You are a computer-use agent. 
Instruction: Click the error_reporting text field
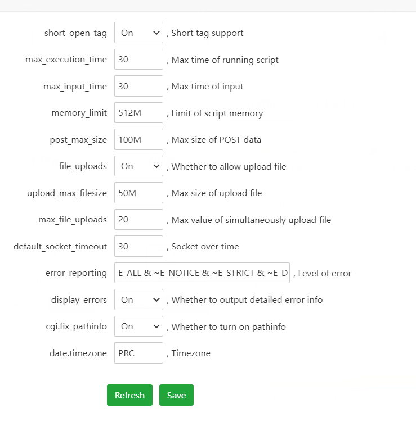tap(202, 273)
